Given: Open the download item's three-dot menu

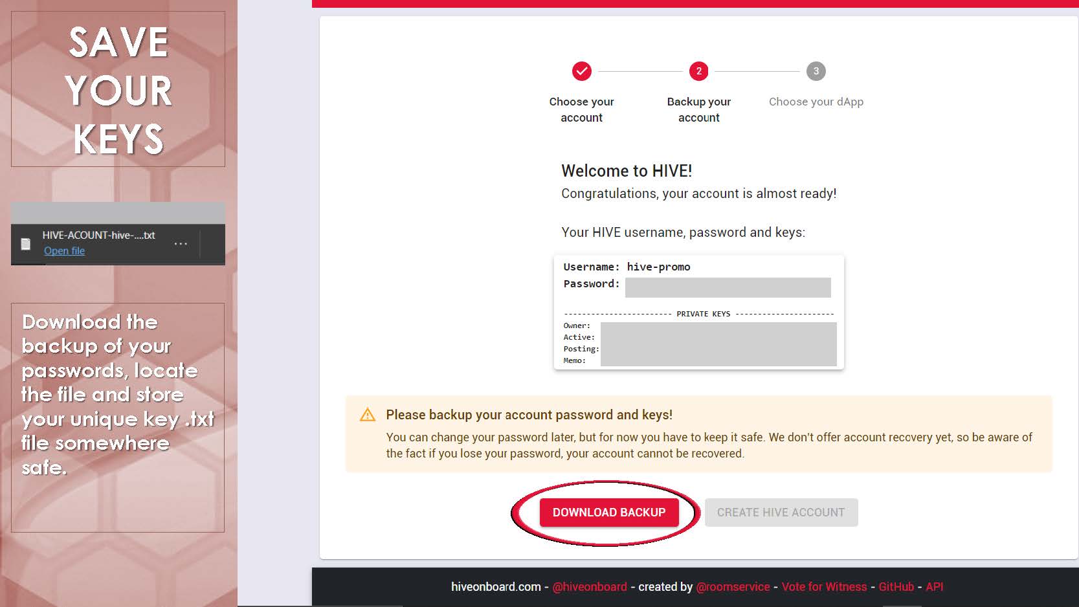Looking at the screenshot, I should (x=181, y=244).
